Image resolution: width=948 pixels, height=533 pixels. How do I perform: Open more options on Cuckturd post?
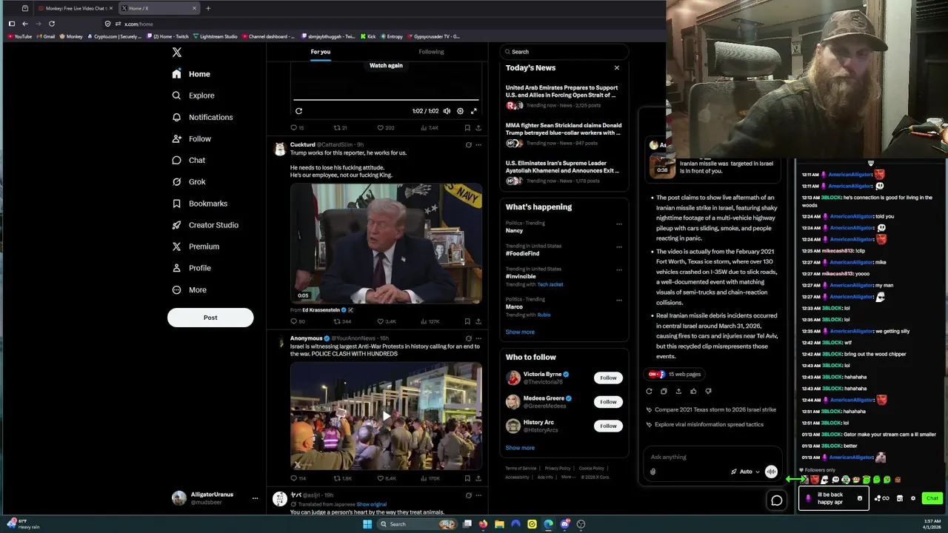coord(478,145)
